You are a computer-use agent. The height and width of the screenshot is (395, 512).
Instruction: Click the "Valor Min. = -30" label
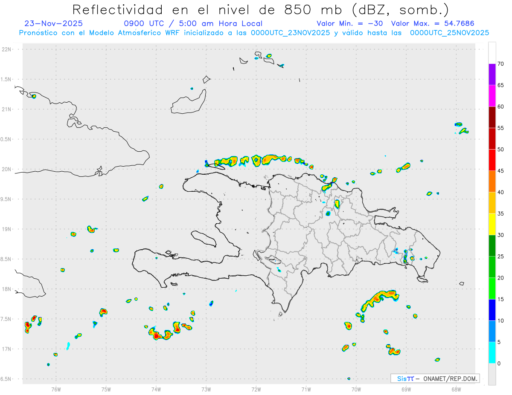pyautogui.click(x=350, y=23)
